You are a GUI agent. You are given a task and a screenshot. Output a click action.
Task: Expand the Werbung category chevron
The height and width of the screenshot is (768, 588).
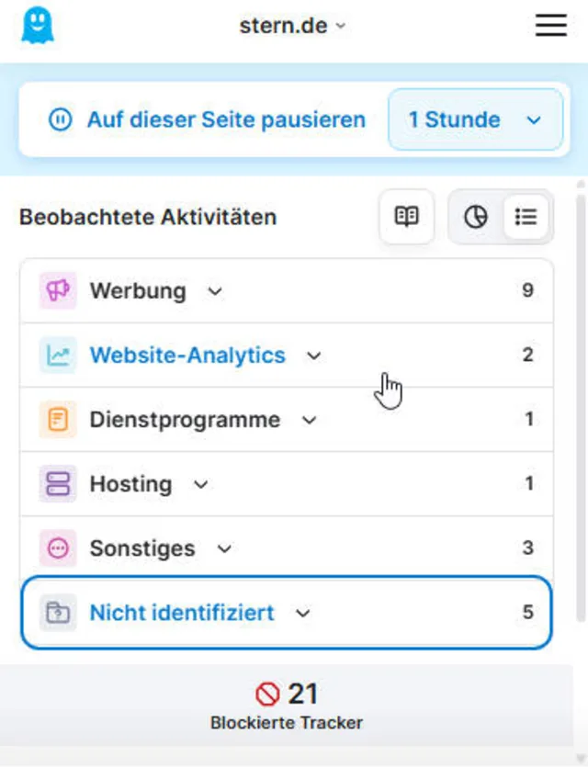[215, 291]
